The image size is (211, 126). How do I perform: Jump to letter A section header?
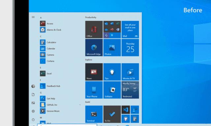point(41,18)
